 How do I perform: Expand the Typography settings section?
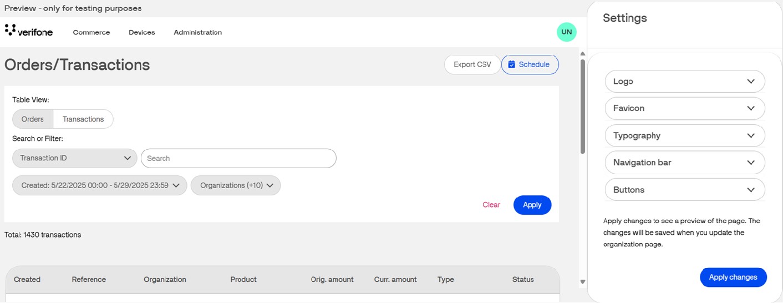pyautogui.click(x=685, y=135)
